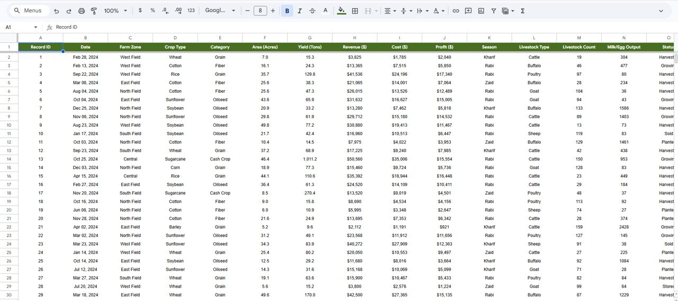Open horizontal align dropdown

pyautogui.click(x=391, y=11)
